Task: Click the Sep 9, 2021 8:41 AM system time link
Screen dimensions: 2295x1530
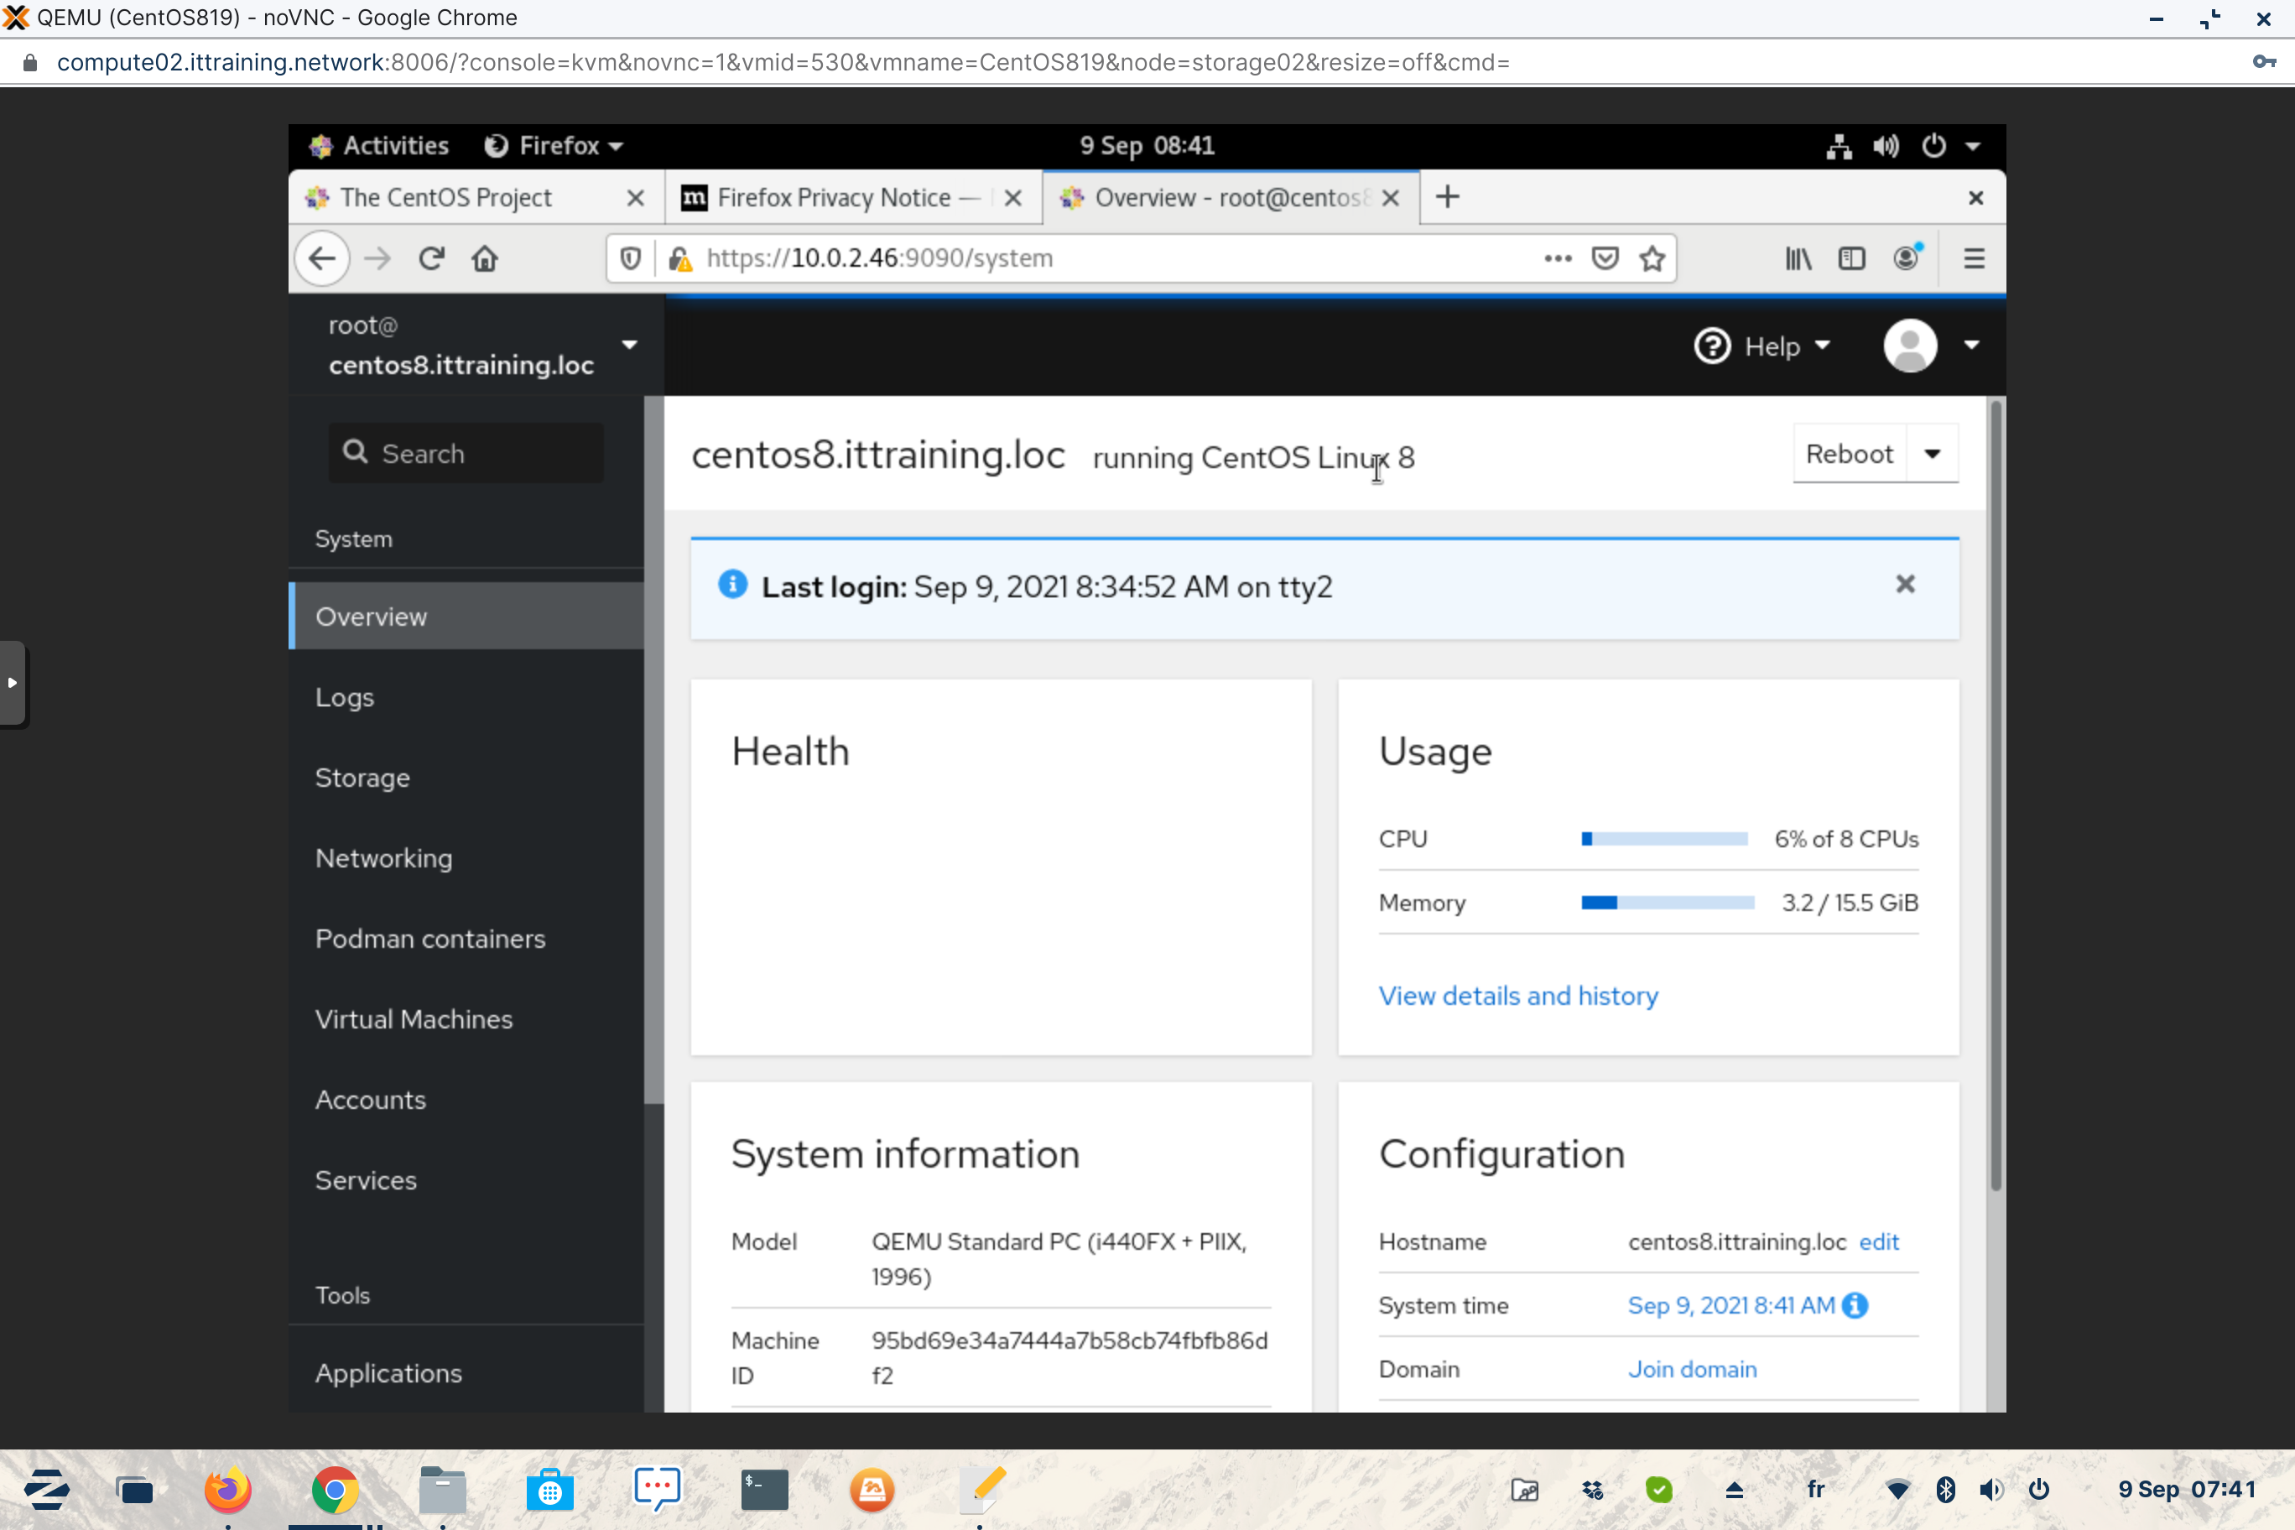Action: [x=1731, y=1305]
